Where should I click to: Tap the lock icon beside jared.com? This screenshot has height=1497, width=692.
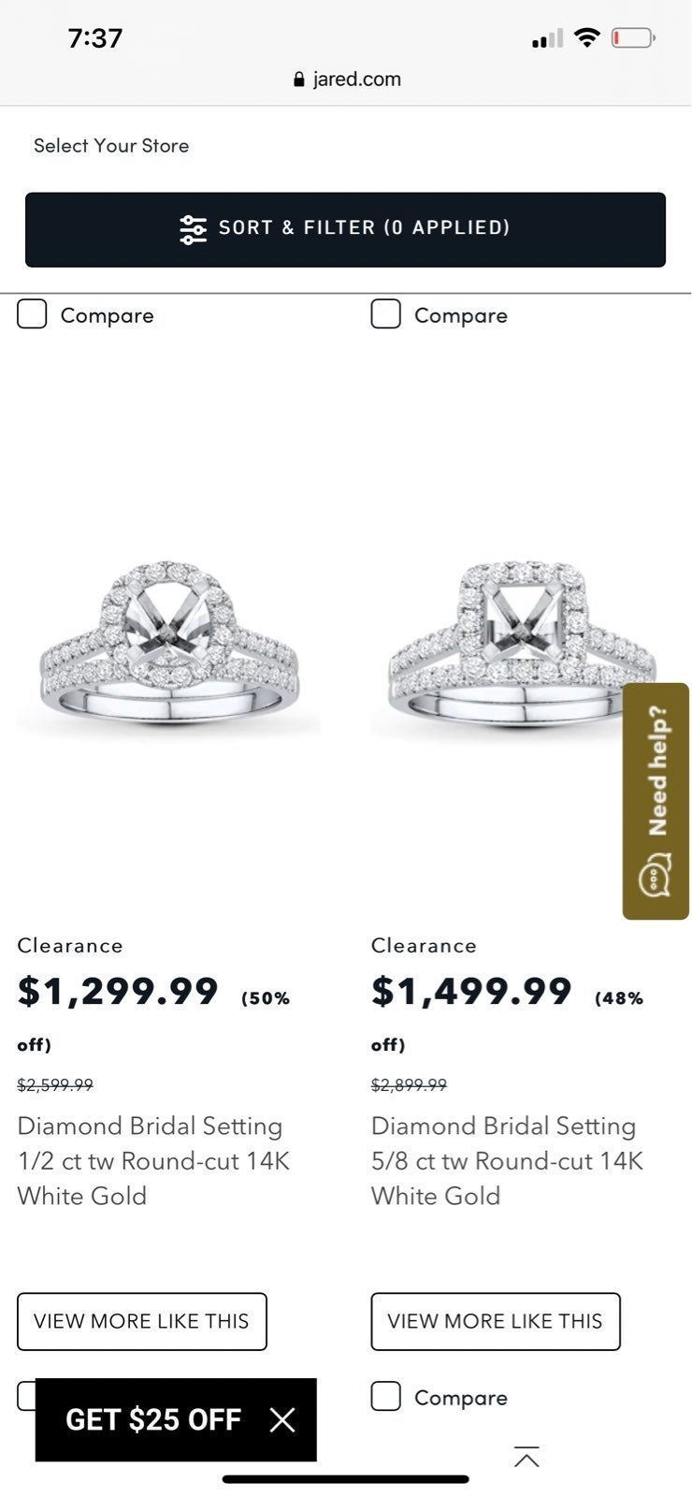point(299,80)
